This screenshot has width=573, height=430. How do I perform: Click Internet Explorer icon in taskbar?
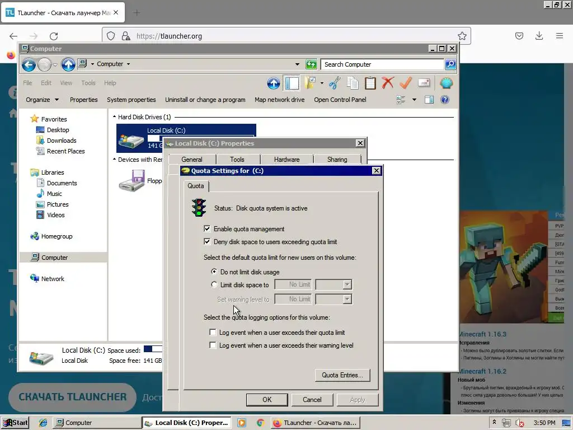tap(43, 423)
